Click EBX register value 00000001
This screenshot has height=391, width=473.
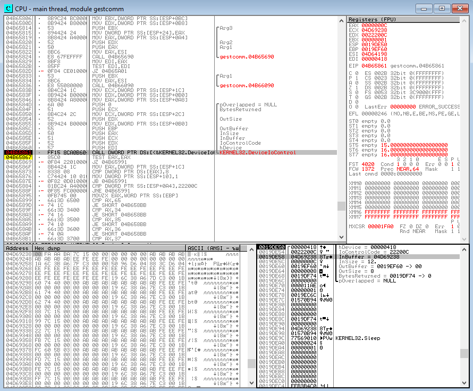click(x=374, y=40)
